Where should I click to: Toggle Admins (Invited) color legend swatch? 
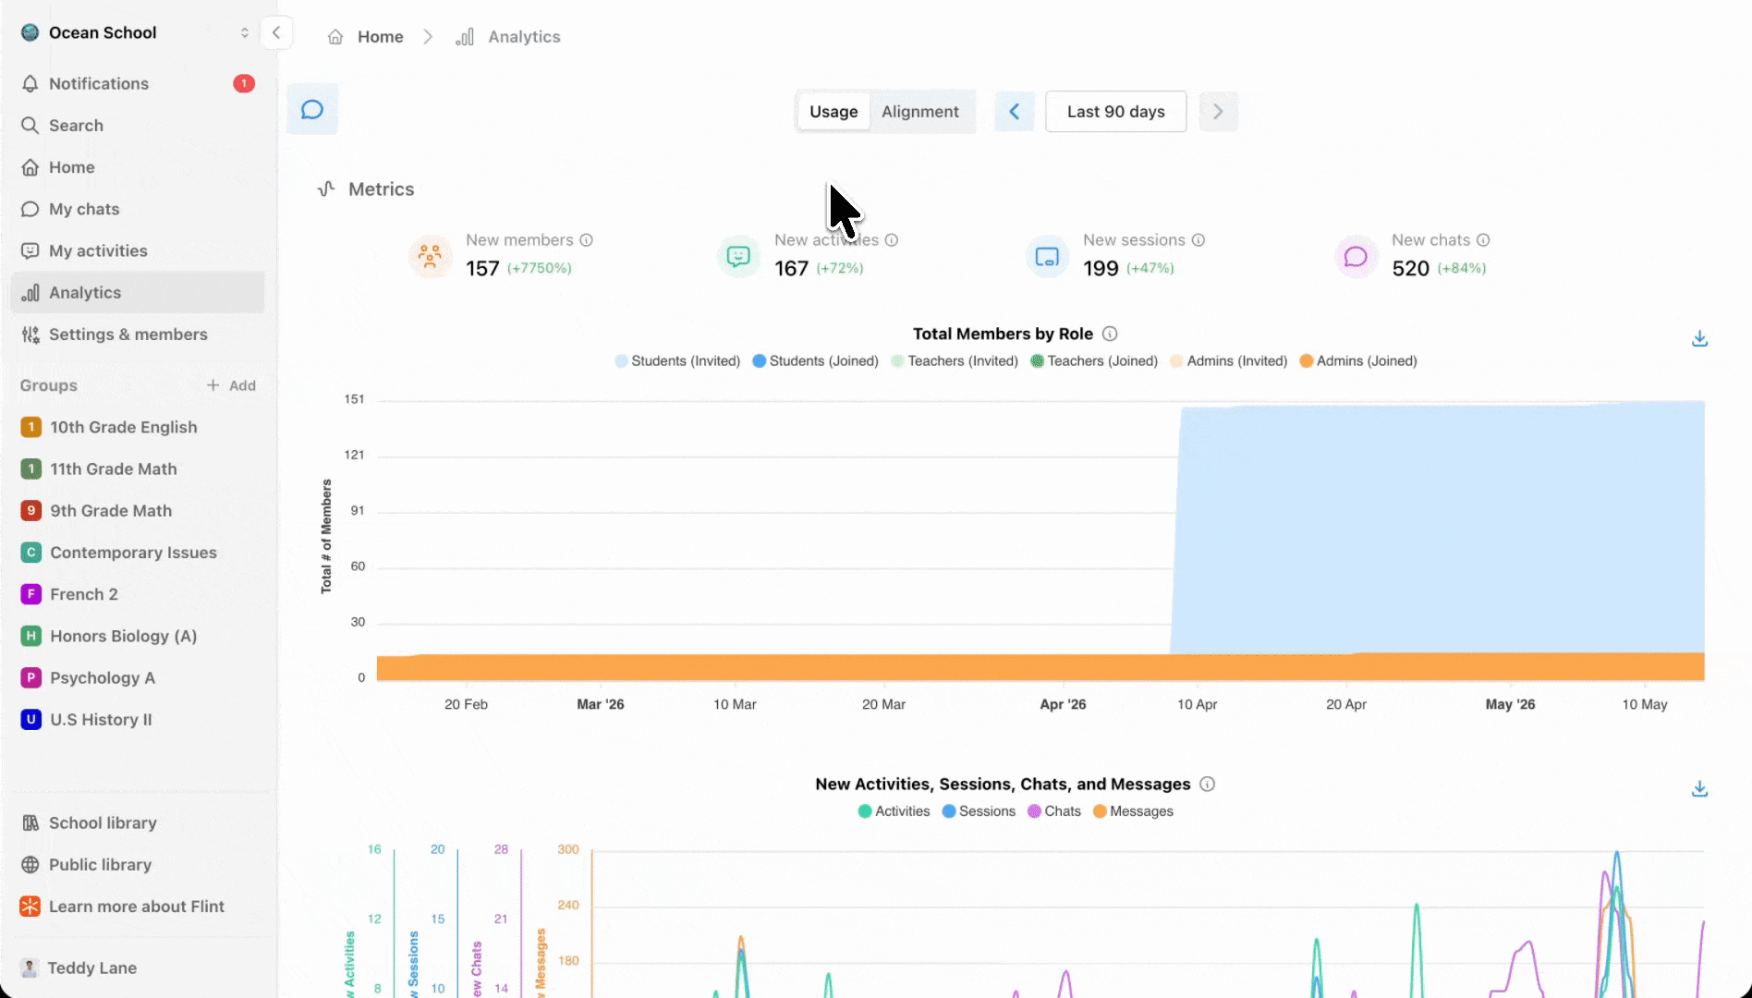(x=1176, y=361)
